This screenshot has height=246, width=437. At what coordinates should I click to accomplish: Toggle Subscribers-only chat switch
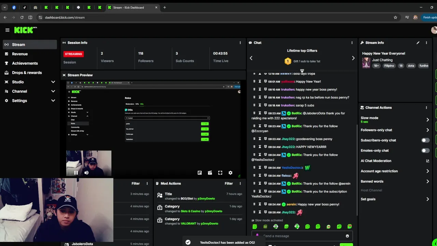425,140
